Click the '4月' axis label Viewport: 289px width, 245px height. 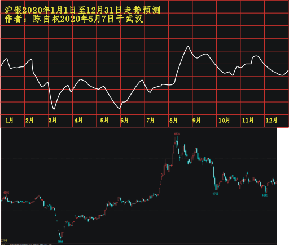(78, 121)
